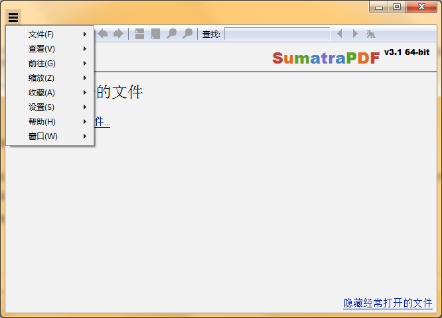Screen dimensions: 442x318
Task: Expand submenu arrow beside 缩放(Z)
Action: [84, 78]
